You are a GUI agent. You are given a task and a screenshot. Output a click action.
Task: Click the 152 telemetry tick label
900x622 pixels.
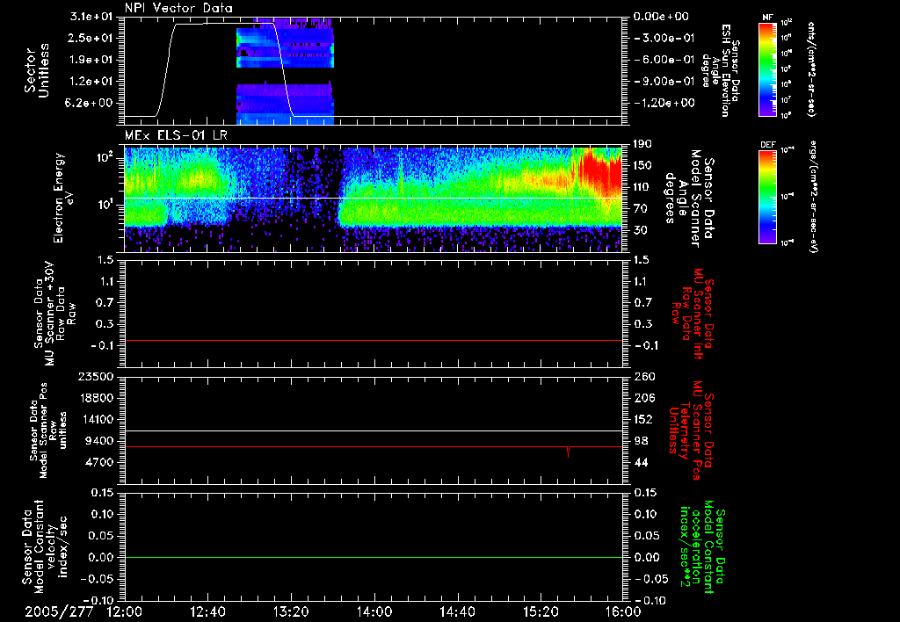pos(642,419)
